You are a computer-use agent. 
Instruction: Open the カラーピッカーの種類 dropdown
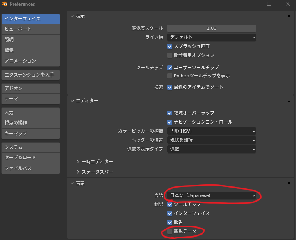pyautogui.click(x=212, y=131)
